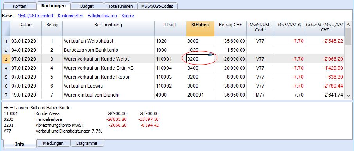The image size is (354, 151).
Task: Click the Kostenstellen view link
Action: pos(71,16)
